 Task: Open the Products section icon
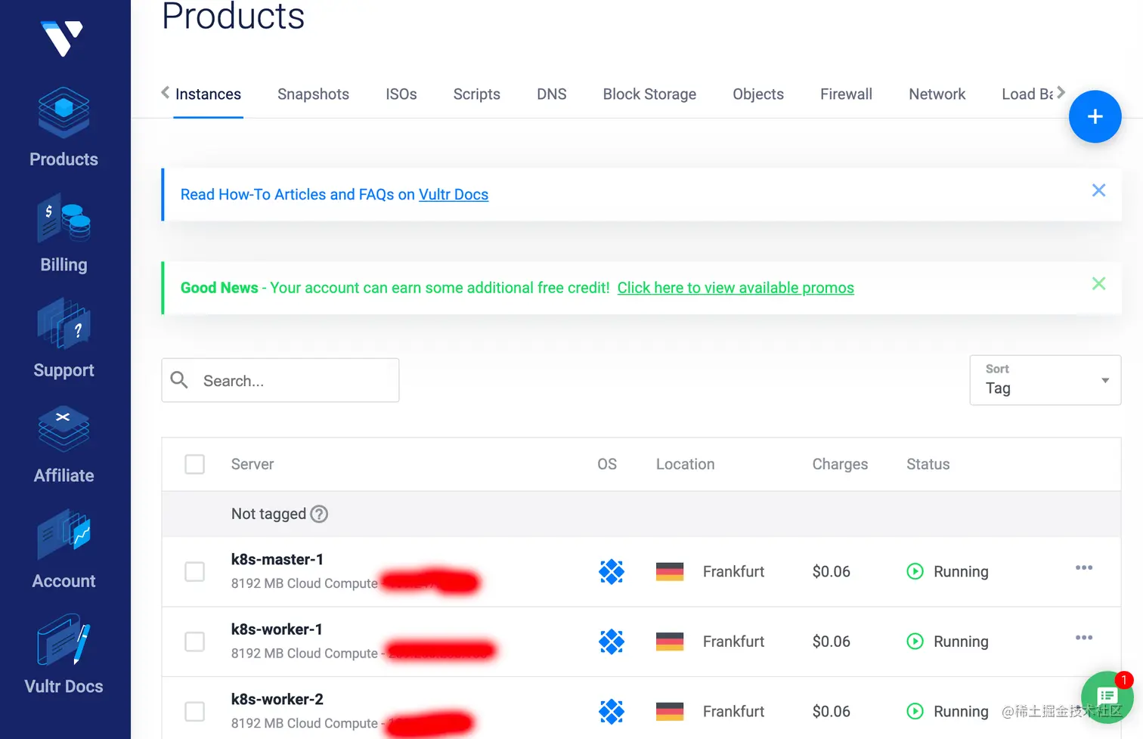tap(63, 113)
